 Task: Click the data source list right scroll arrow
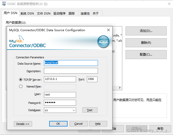(120, 87)
